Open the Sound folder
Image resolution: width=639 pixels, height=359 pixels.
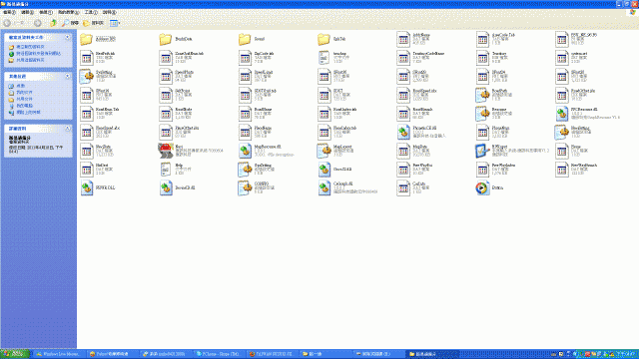(245, 39)
